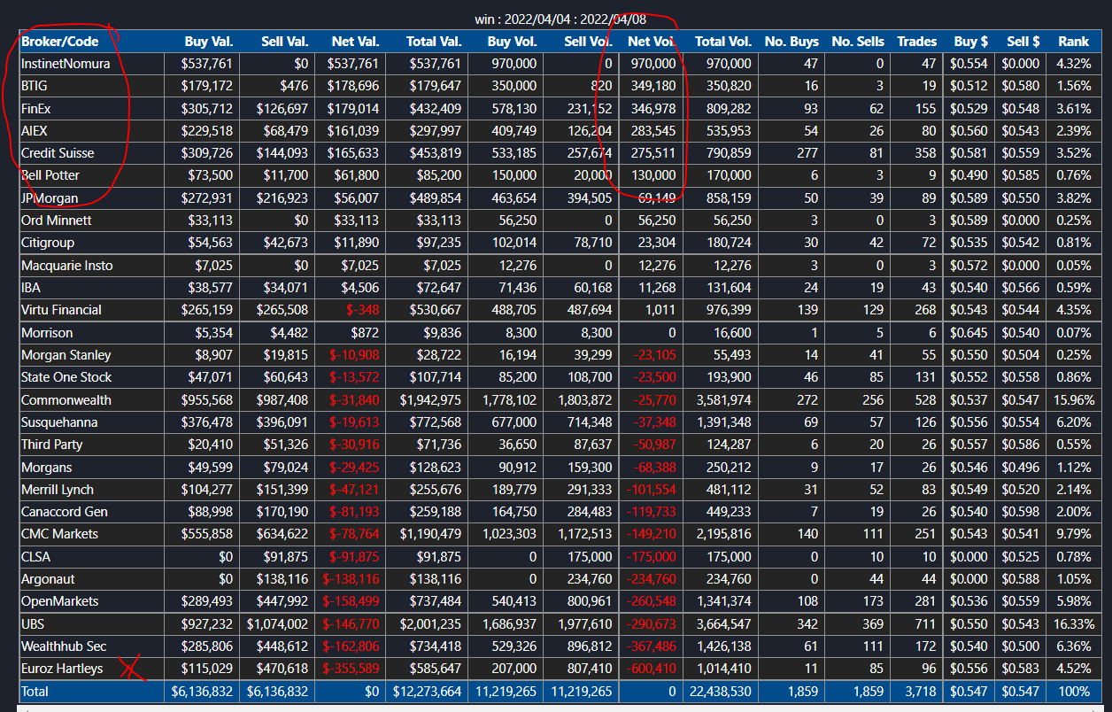1112x712 pixels.
Task: Select the AIEX broker name cell
Action: click(x=36, y=130)
